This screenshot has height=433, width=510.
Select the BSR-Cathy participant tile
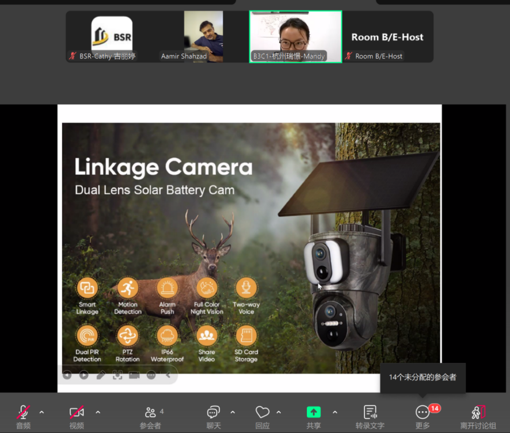pos(112,37)
